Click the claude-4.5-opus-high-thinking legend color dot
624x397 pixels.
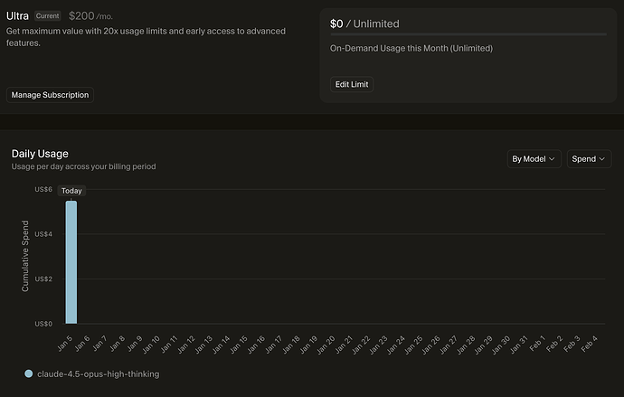pos(29,373)
